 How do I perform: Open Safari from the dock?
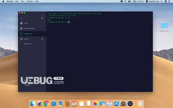click(54, 104)
